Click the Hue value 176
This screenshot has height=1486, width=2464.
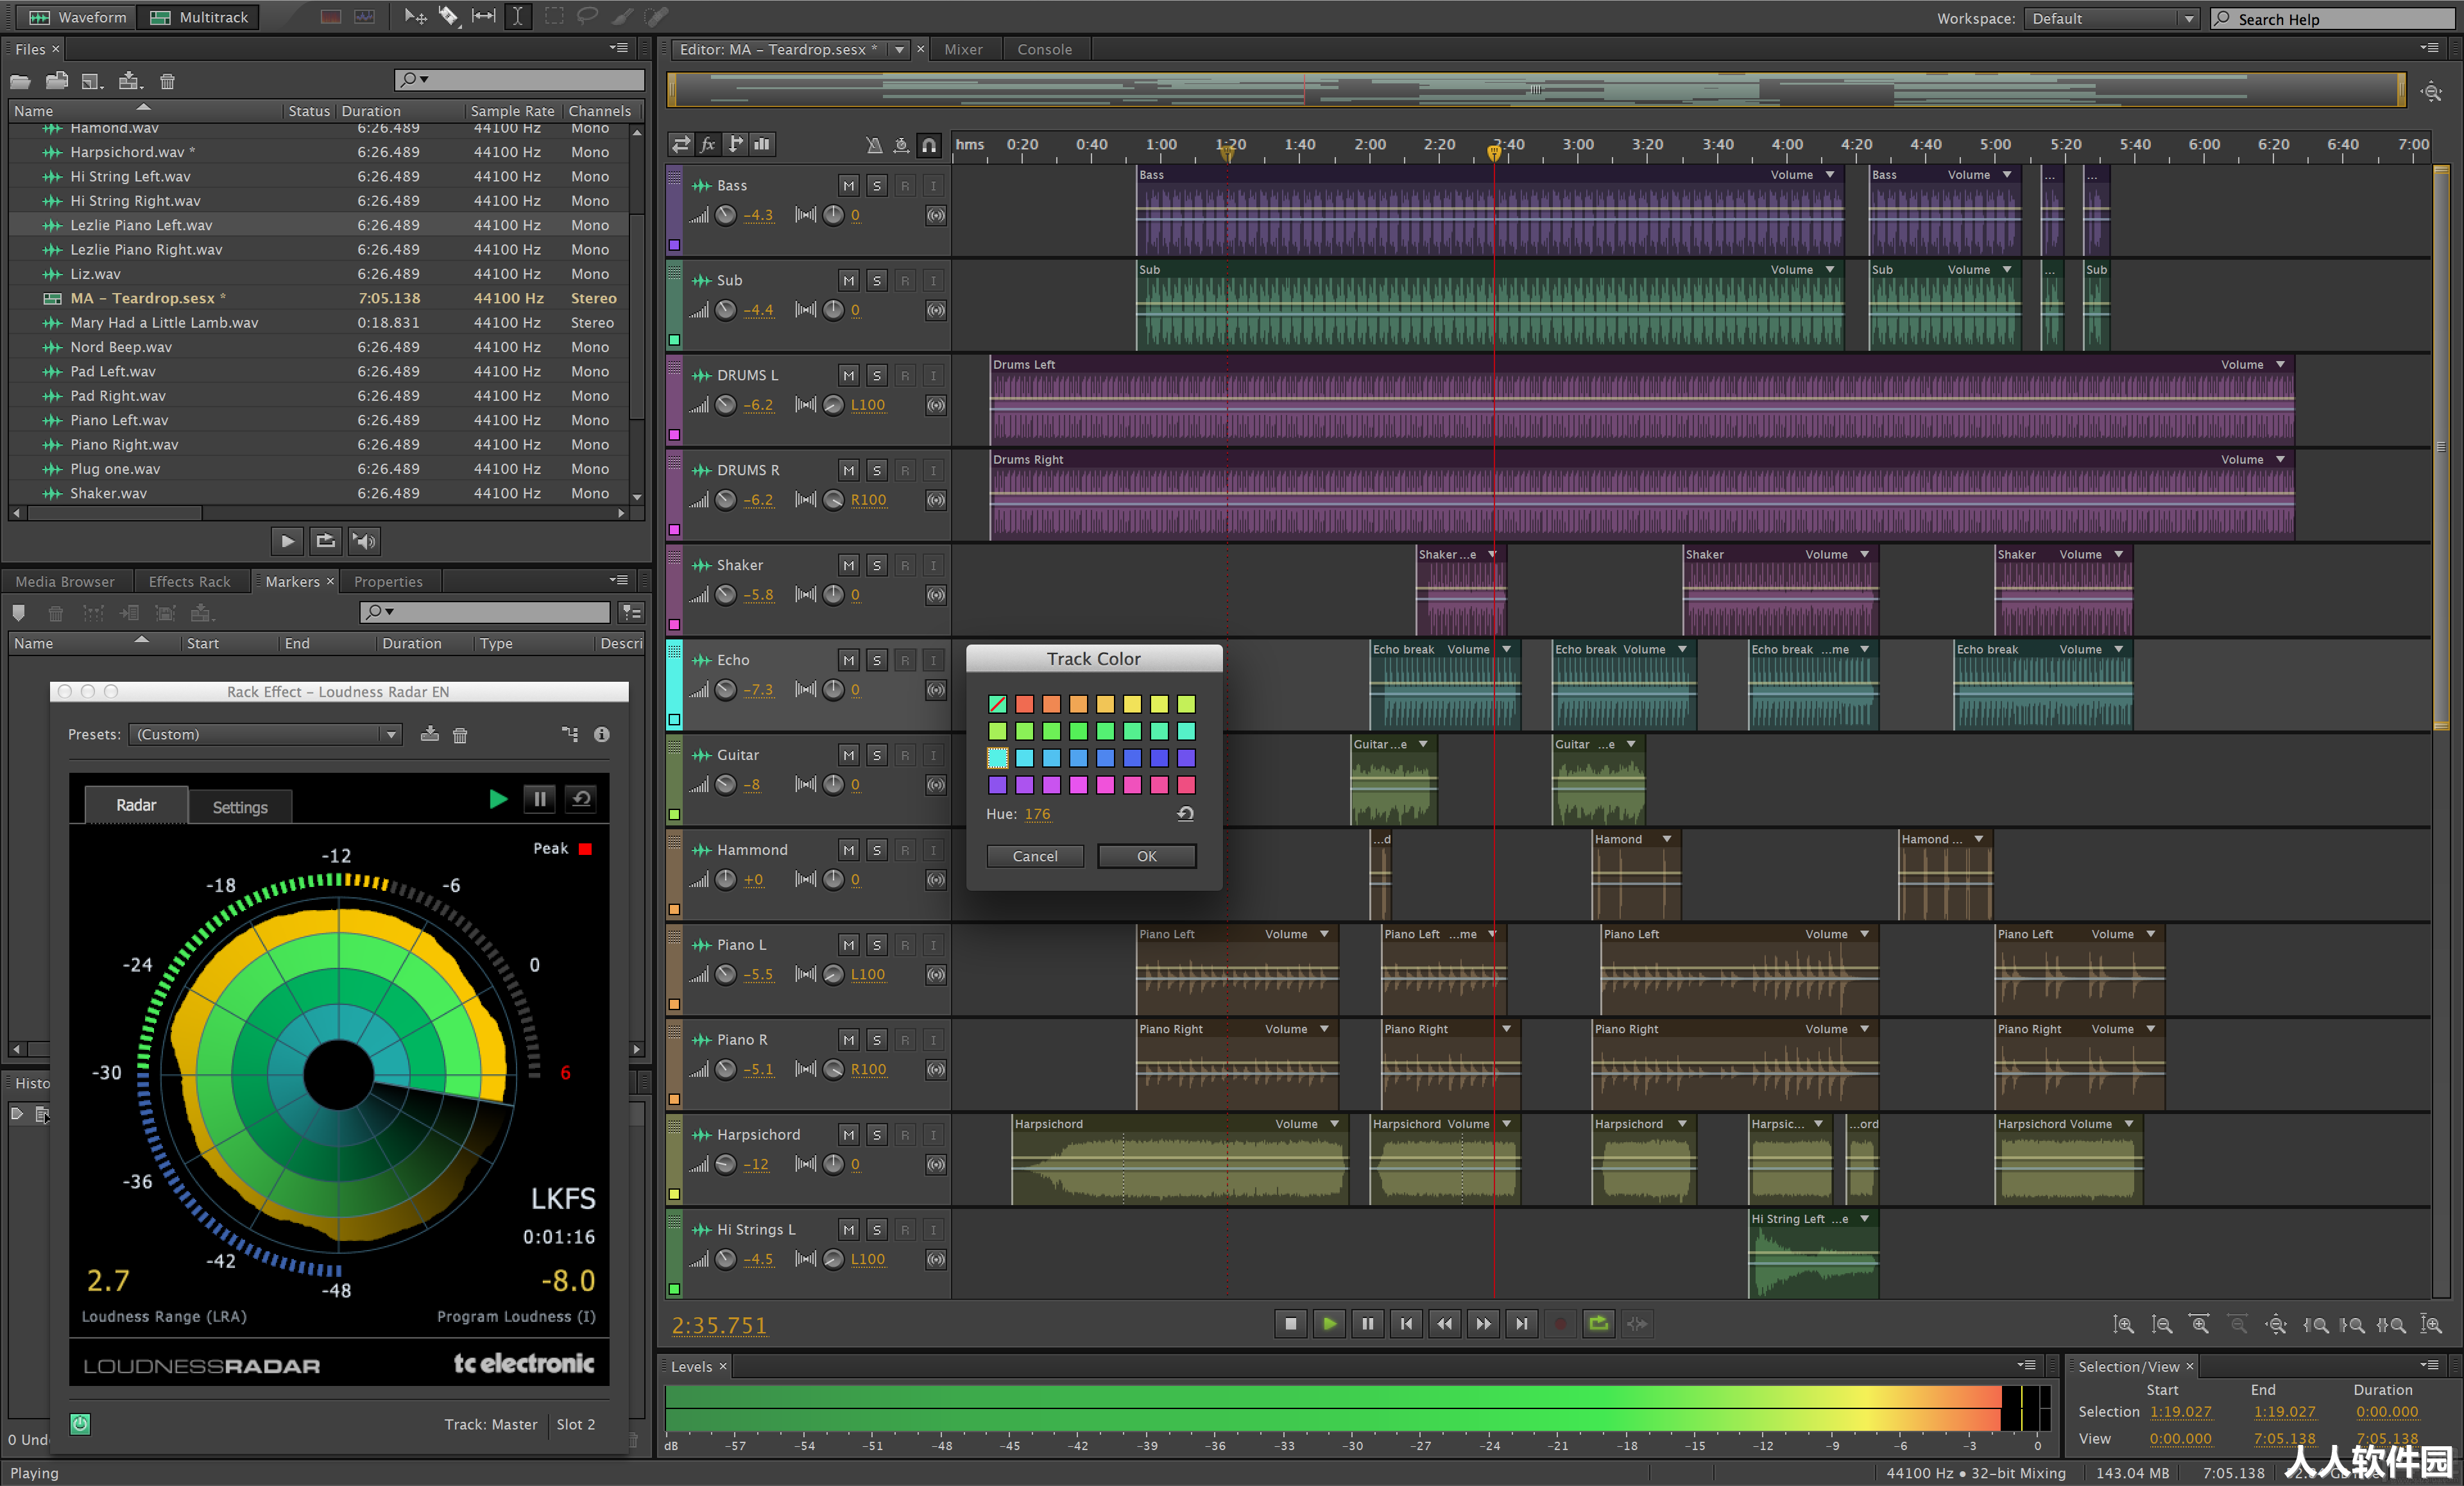pos(1038,815)
